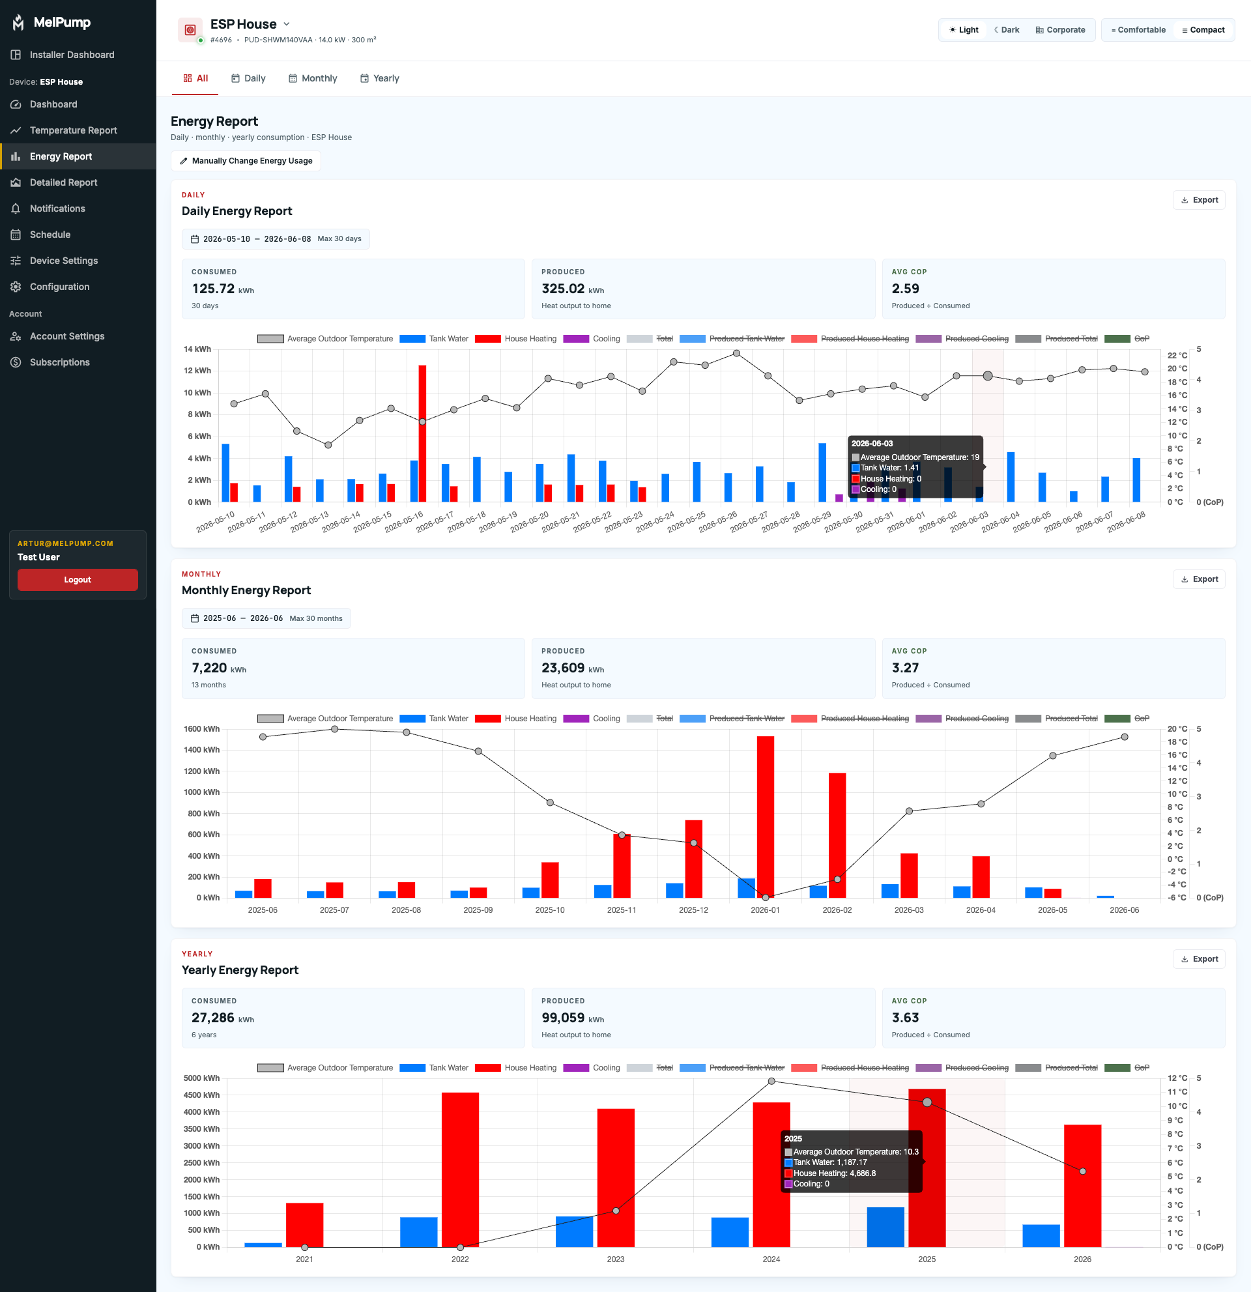Switch to the Monthly tab
Viewport: 1251px width, 1292px height.
click(x=312, y=78)
